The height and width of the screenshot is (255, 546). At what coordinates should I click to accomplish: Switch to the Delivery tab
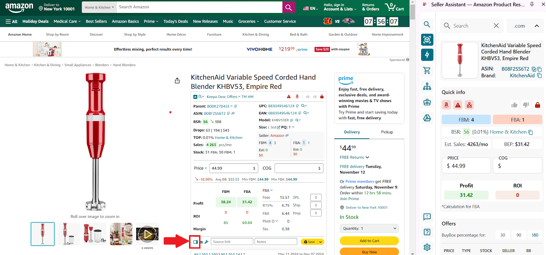click(x=352, y=132)
